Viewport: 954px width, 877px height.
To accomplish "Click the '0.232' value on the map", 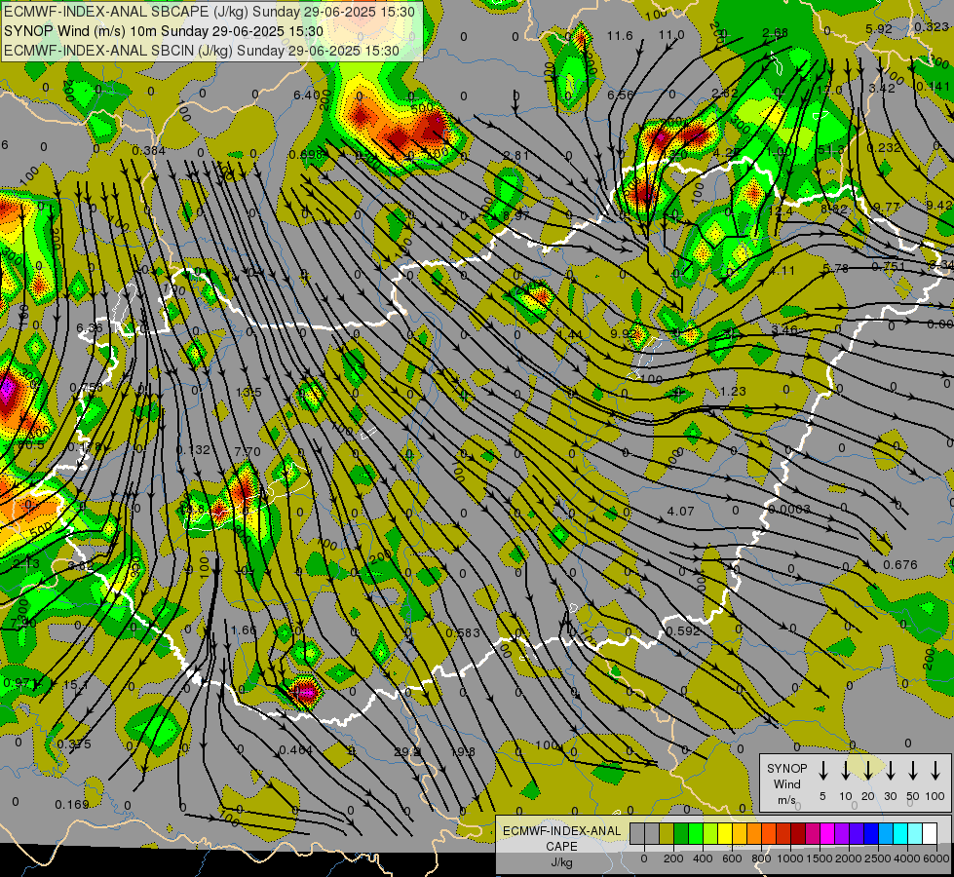I will coord(884,148).
